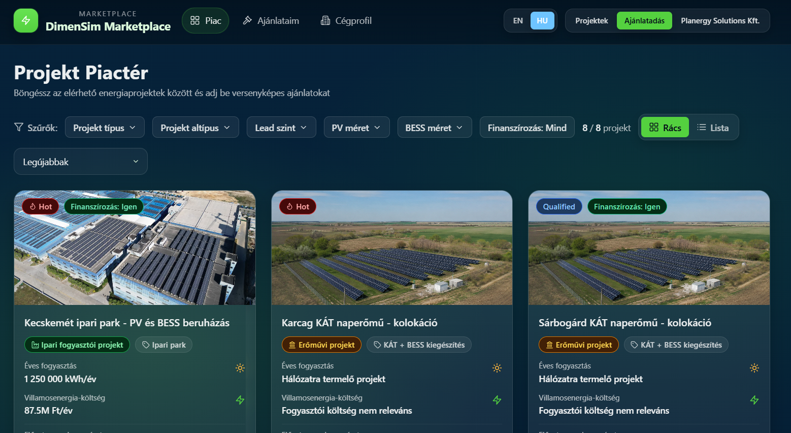791x433 pixels.
Task: Open the Cégprofil tab
Action: 346,21
